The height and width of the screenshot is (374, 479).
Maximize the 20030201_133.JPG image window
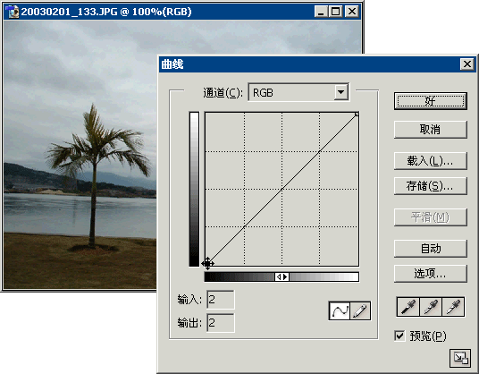[335, 12]
